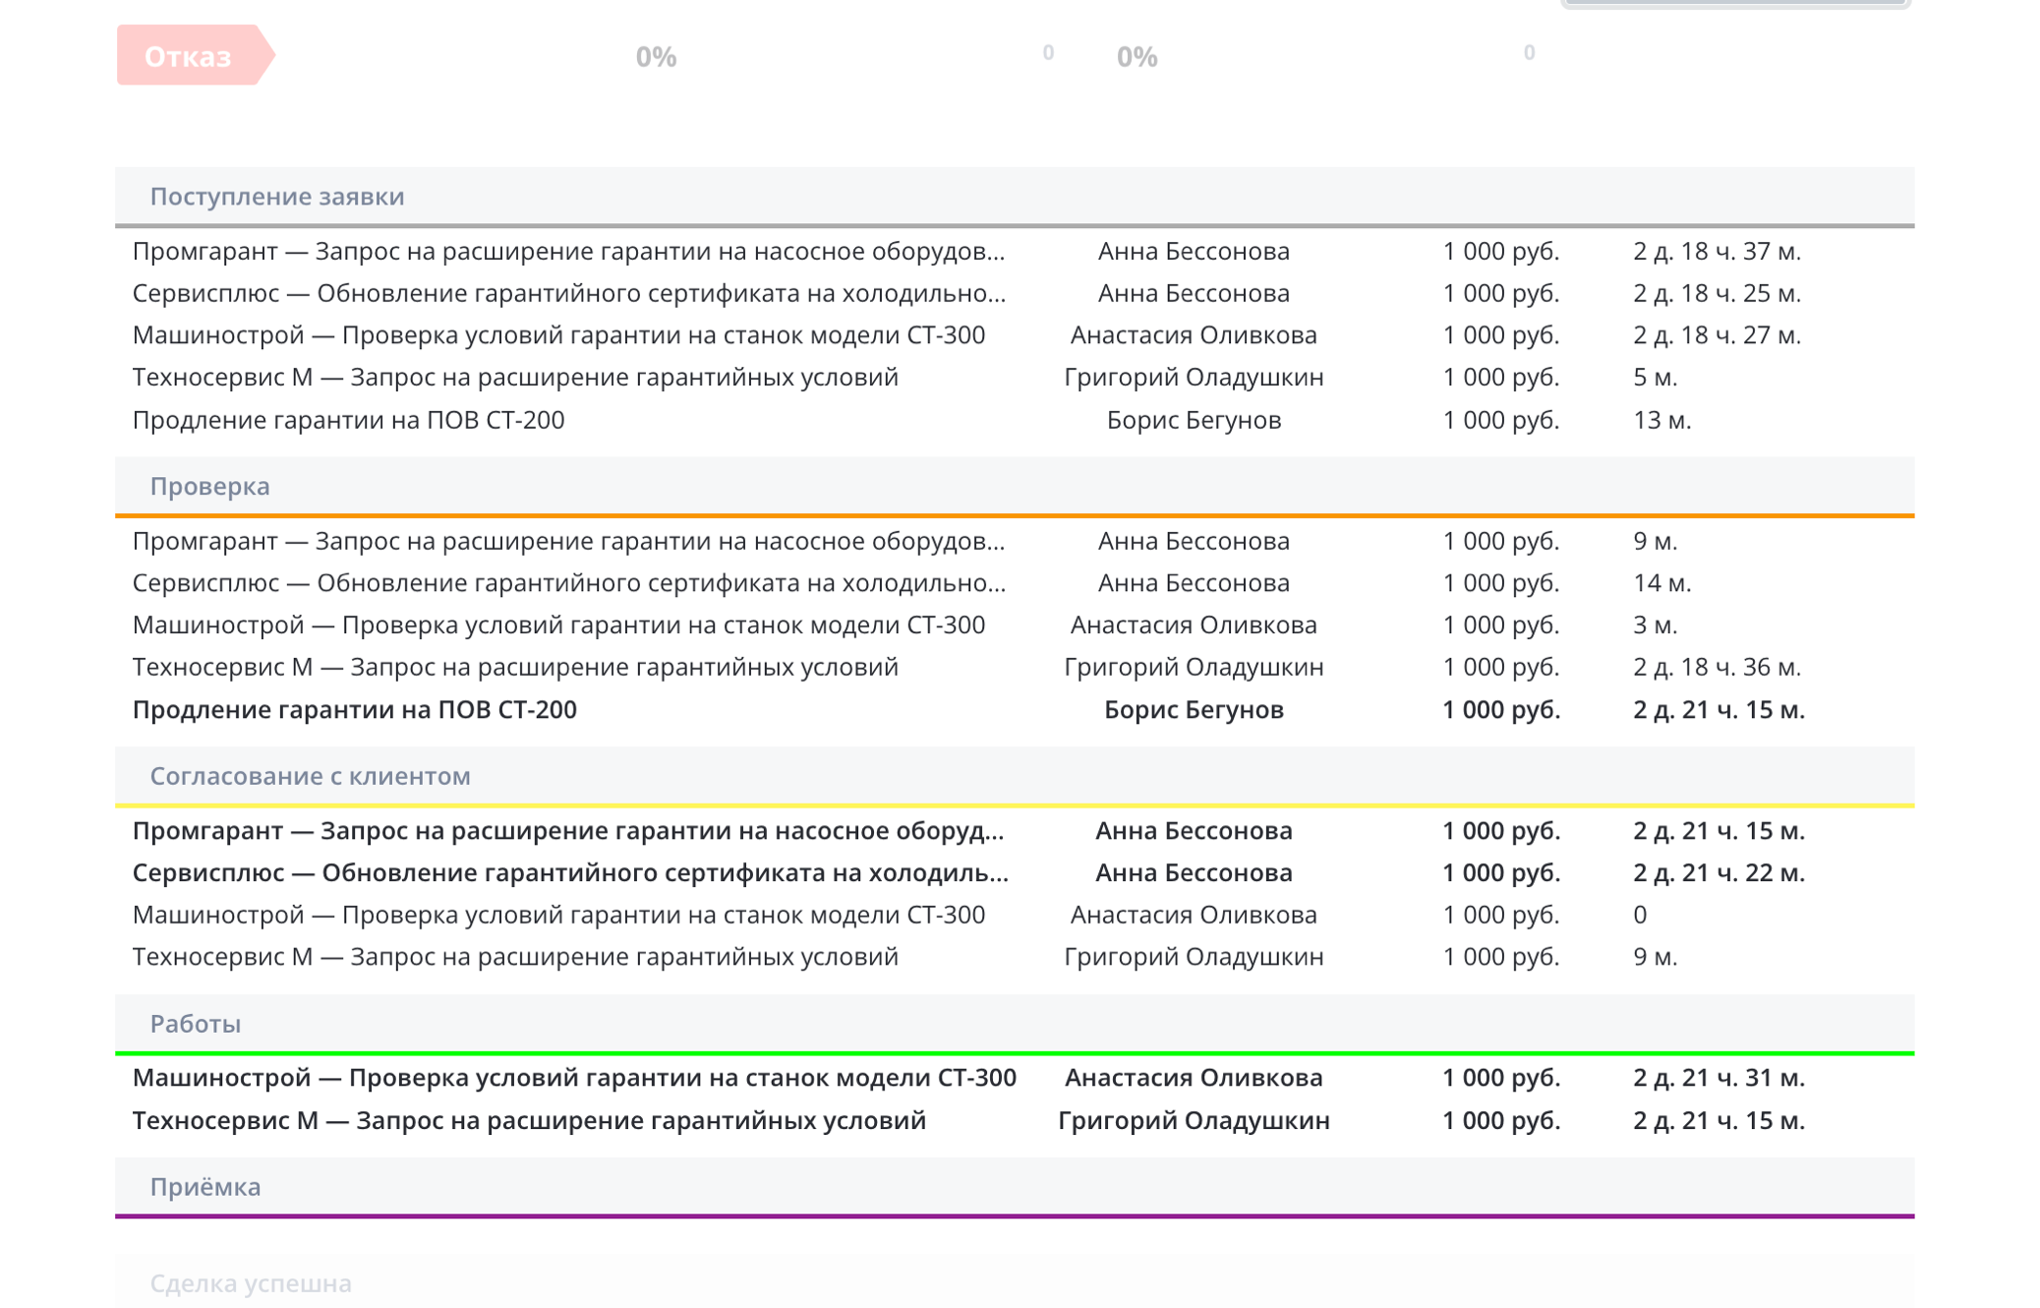Open the Машинострой deal under Проверка
Image resolution: width=2040 pixels, height=1308 pixels.
point(558,624)
